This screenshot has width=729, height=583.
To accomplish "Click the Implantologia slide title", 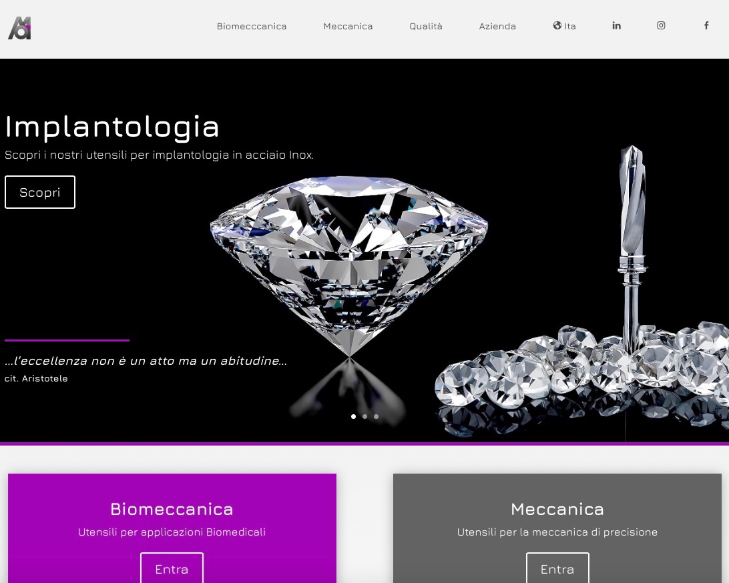I will click(x=112, y=127).
